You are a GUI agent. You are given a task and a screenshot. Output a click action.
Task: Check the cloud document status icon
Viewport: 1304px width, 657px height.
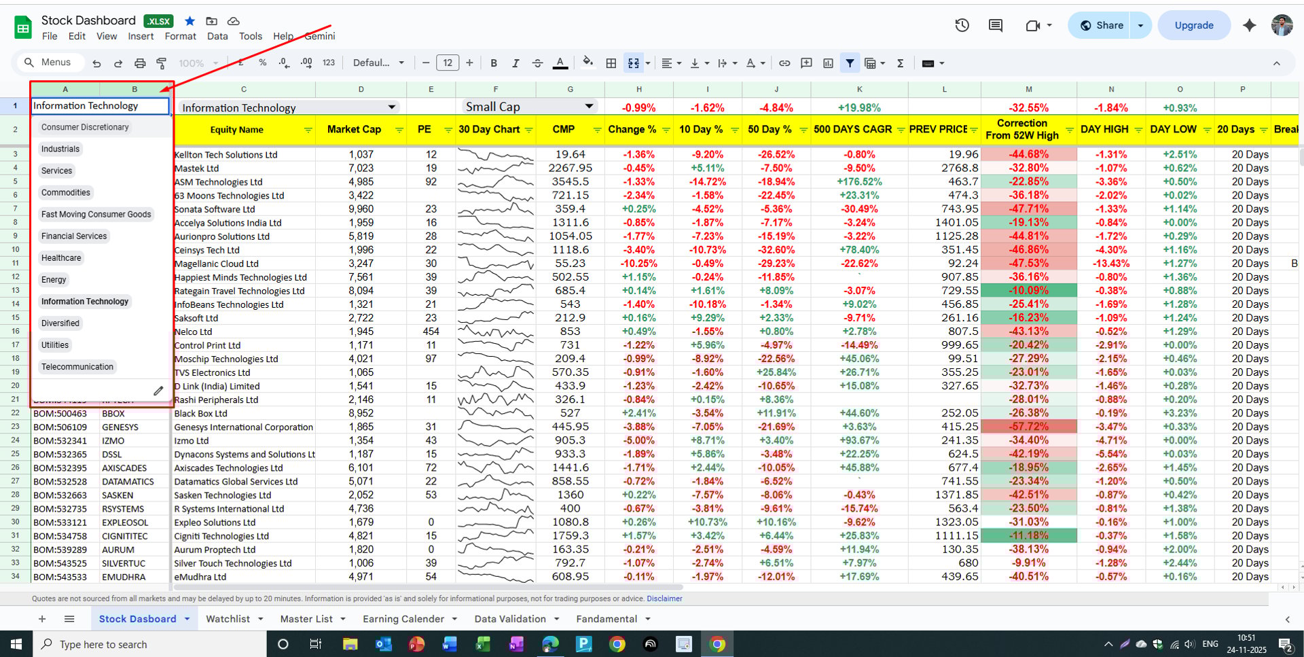point(233,21)
